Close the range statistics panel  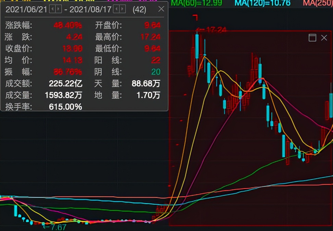(x=161, y=9)
